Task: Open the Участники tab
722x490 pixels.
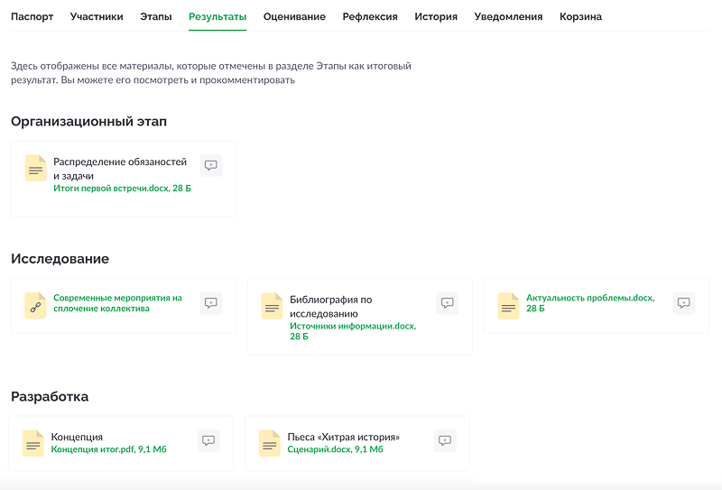Action: coord(97,16)
